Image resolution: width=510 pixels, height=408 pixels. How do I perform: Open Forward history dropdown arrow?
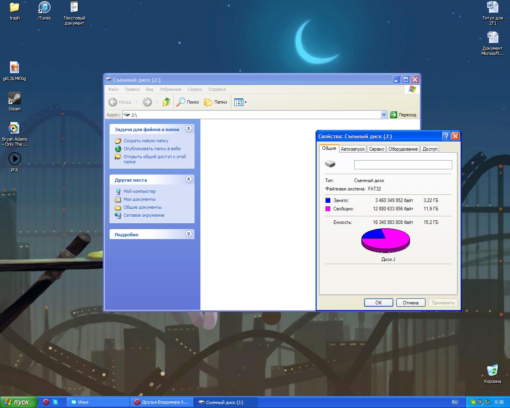pyautogui.click(x=157, y=102)
